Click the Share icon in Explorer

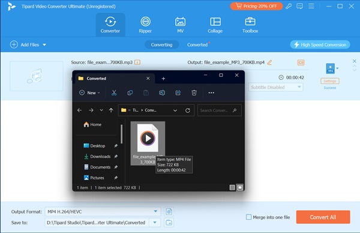click(x=178, y=92)
